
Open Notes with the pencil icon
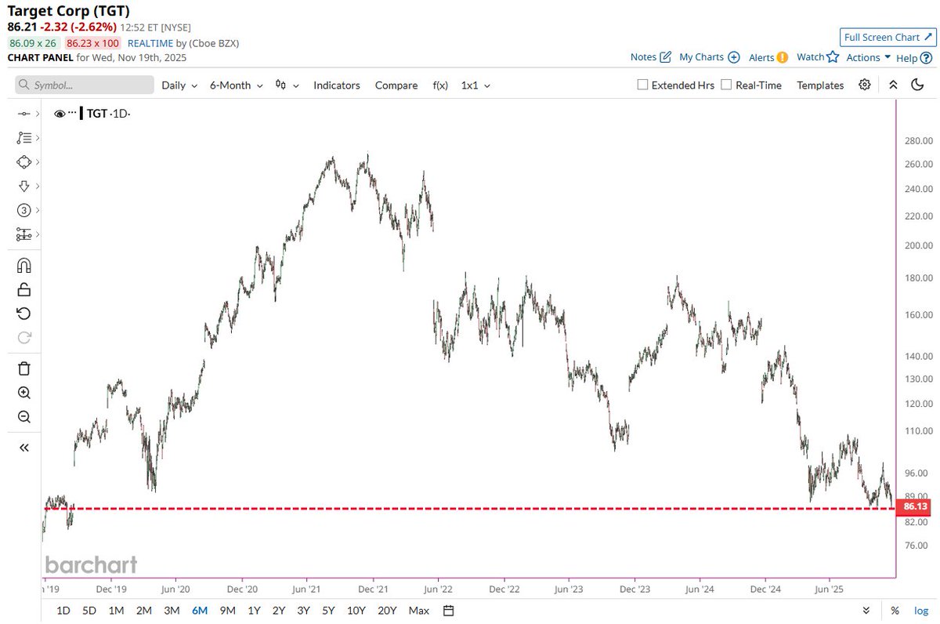tap(651, 57)
